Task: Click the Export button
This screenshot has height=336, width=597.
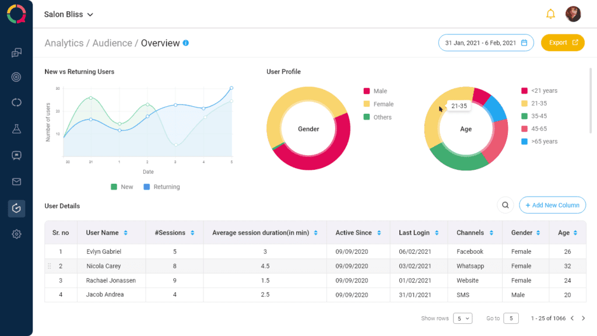Action: click(562, 42)
